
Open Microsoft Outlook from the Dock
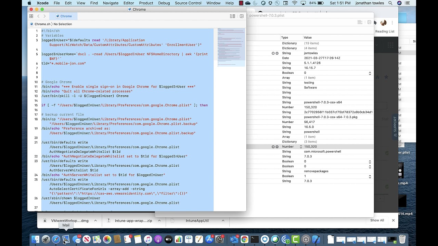234,240
